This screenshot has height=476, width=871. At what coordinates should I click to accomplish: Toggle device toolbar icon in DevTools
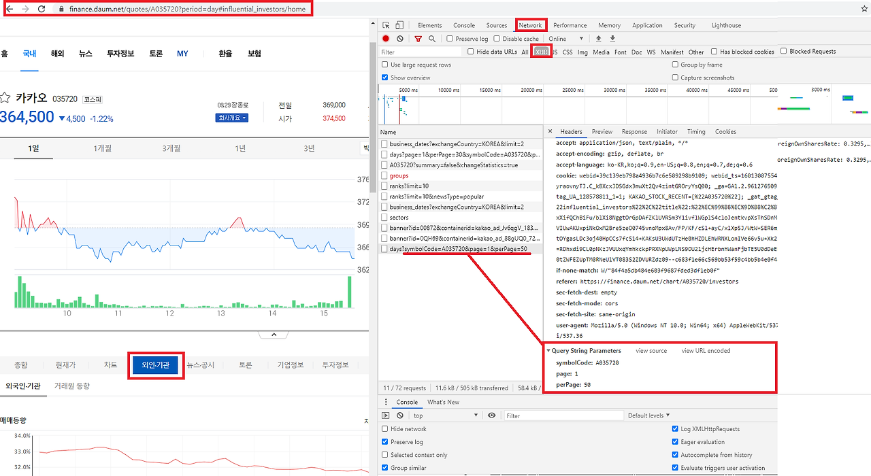tap(401, 25)
